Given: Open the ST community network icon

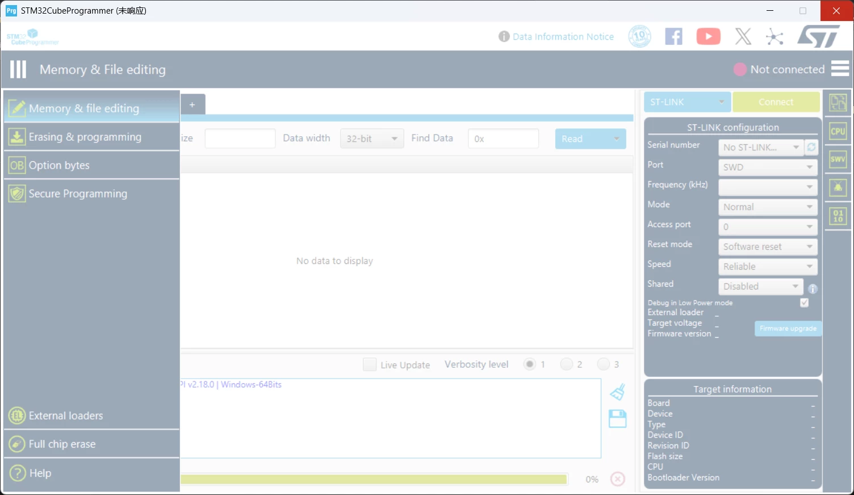Looking at the screenshot, I should click(x=775, y=37).
